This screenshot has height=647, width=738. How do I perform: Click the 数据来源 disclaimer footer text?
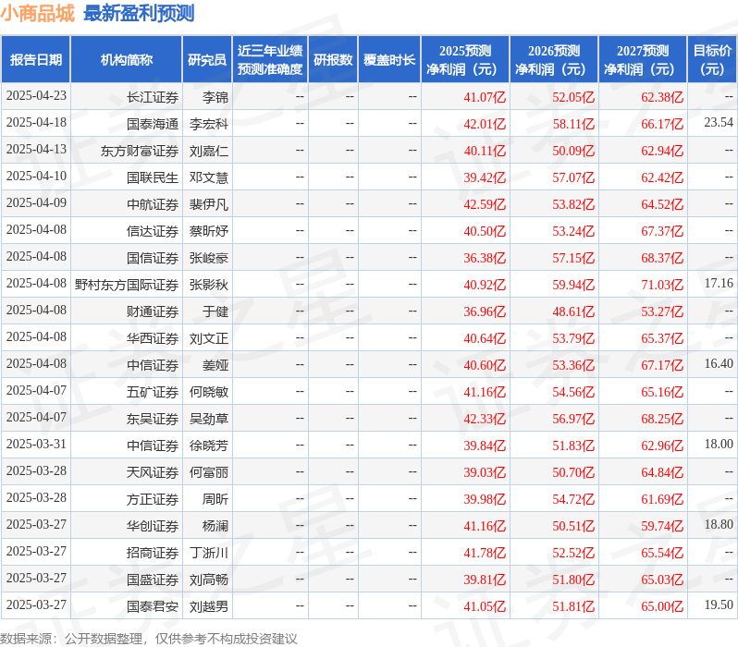pyautogui.click(x=149, y=639)
